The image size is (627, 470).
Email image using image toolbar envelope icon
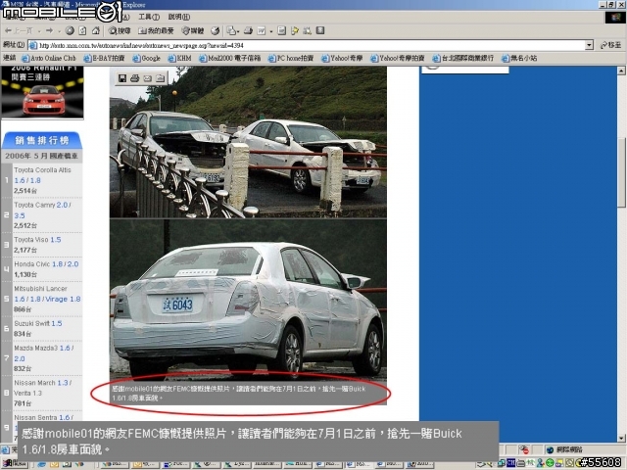coord(148,78)
